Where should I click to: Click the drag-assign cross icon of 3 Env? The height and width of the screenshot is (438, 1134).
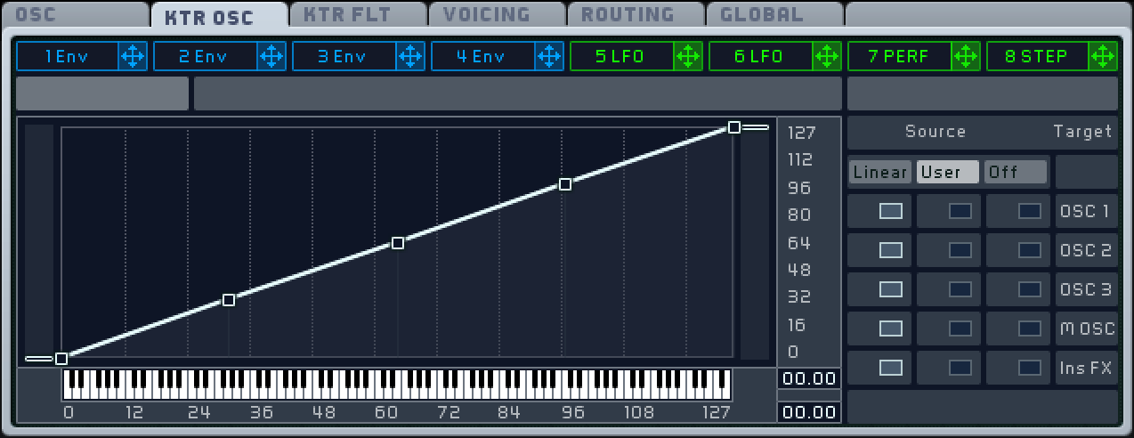410,57
